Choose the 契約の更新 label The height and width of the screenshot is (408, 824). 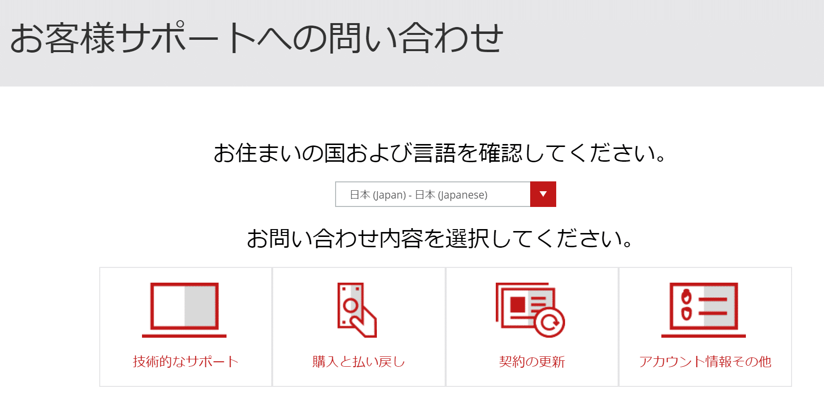click(x=532, y=362)
